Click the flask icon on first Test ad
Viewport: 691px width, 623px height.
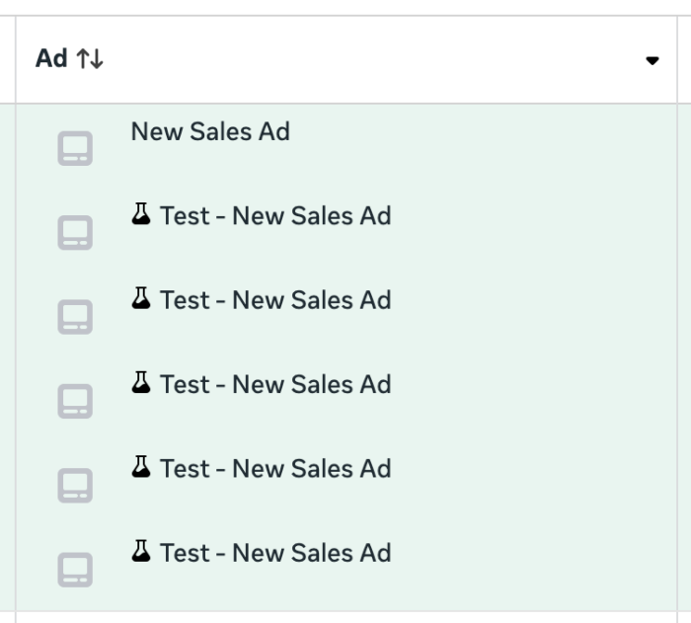point(141,214)
